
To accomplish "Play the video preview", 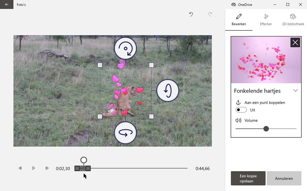I will pyautogui.click(x=34, y=168).
